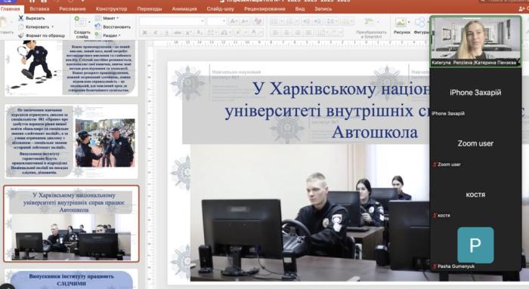
Task: Open the Запись tab
Action: point(323,9)
